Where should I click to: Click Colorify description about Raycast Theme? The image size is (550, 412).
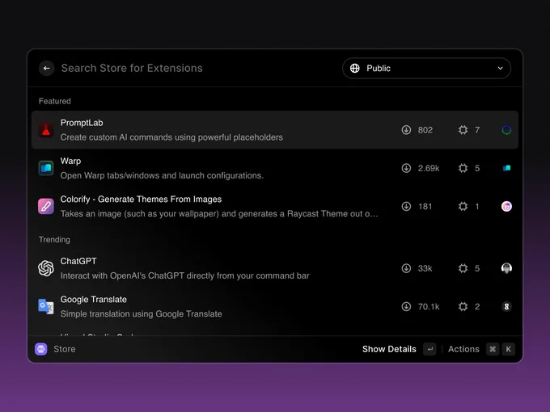click(x=219, y=214)
